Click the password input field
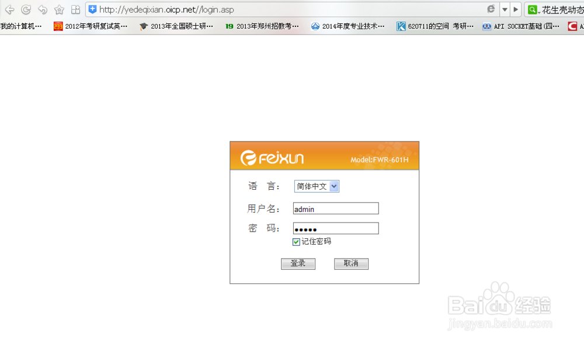Screen dimensions: 584x344 coord(336,228)
